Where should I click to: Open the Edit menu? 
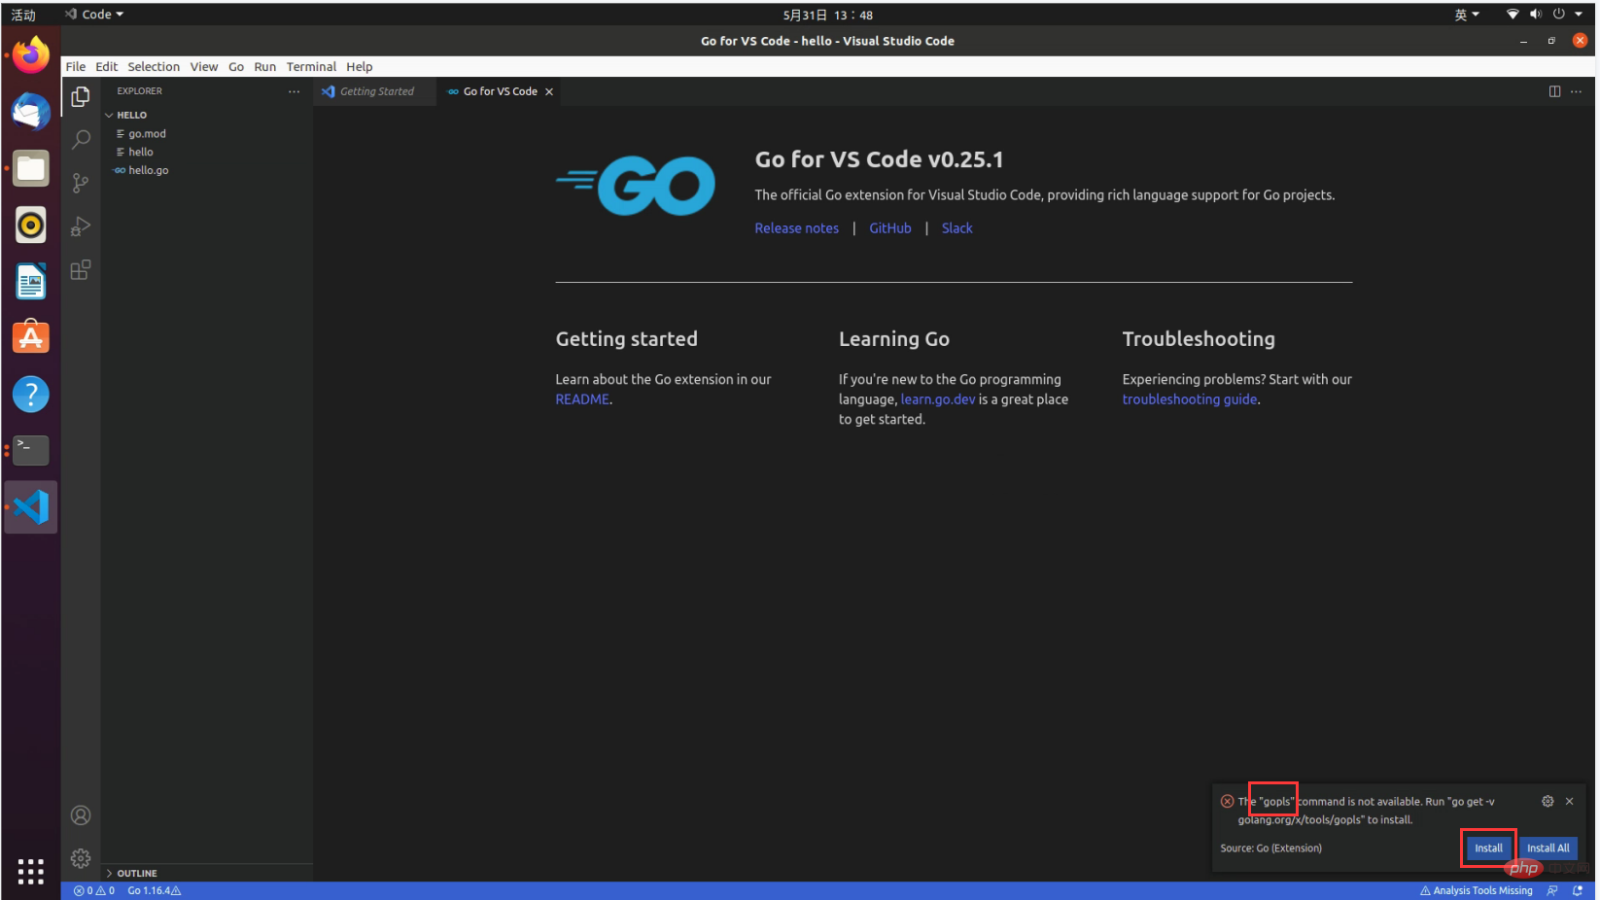(107, 67)
